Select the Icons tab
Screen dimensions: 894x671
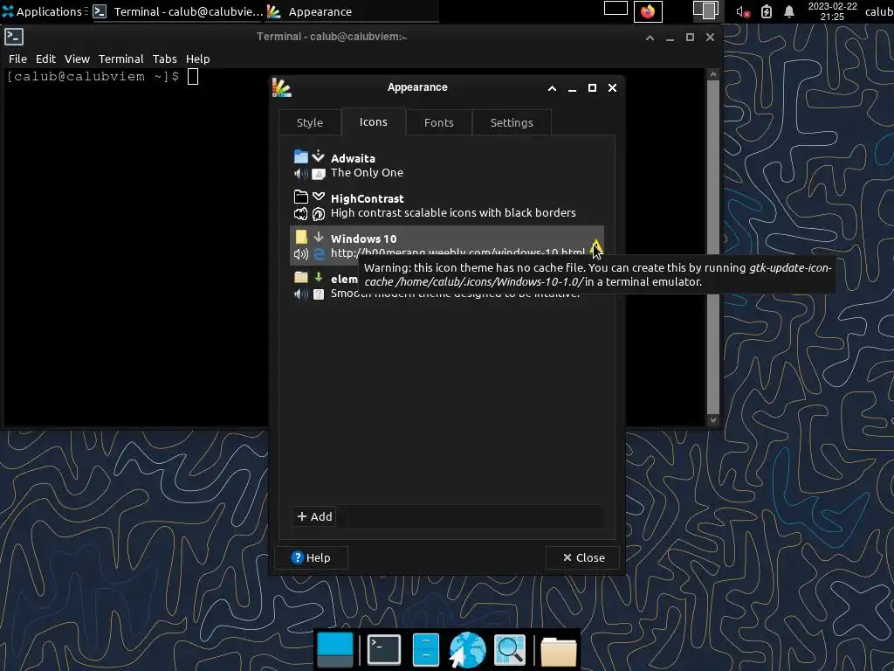[x=374, y=122]
